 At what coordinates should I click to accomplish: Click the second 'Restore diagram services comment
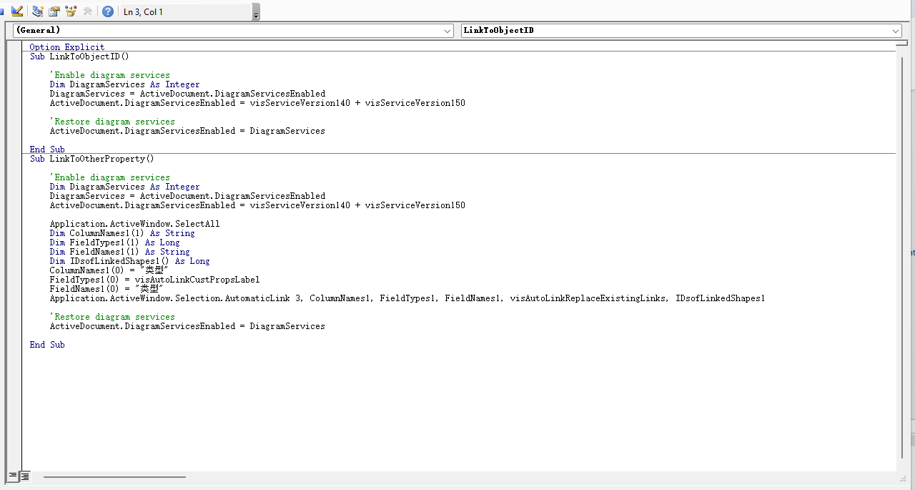112,317
